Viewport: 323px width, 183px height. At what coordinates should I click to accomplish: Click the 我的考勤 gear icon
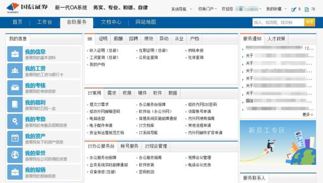[x=15, y=121]
